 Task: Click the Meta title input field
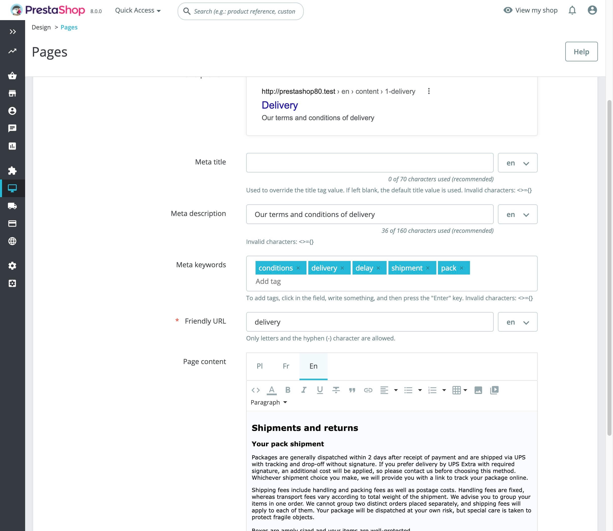point(370,163)
